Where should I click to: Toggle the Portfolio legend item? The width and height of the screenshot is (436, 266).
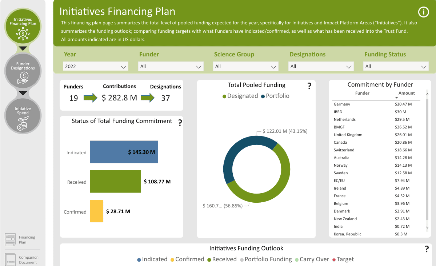[275, 96]
